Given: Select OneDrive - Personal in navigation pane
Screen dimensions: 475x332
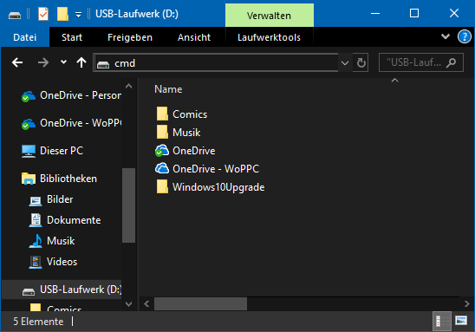Looking at the screenshot, I should (71, 95).
